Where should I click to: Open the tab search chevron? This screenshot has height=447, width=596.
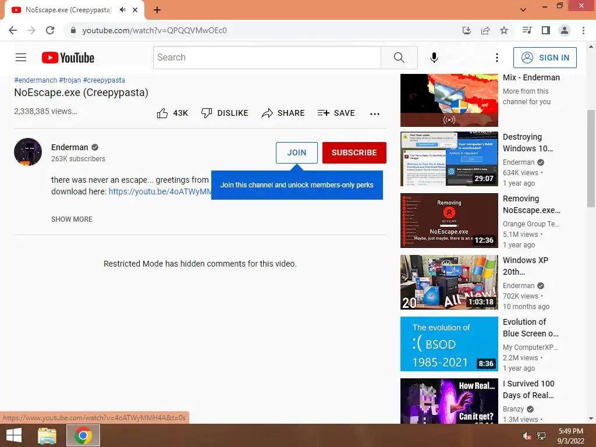tap(523, 10)
